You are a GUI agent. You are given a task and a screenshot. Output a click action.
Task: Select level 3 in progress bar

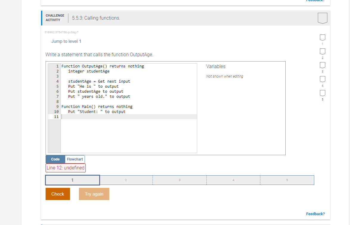[x=180, y=180]
